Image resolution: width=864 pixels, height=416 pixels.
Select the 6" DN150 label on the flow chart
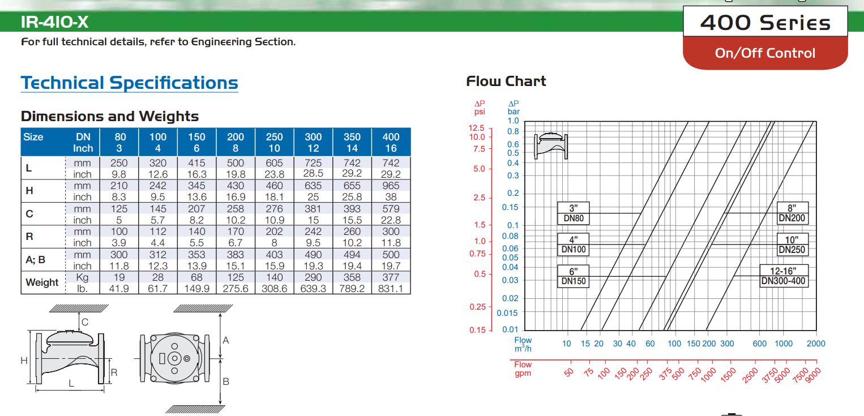click(x=573, y=276)
